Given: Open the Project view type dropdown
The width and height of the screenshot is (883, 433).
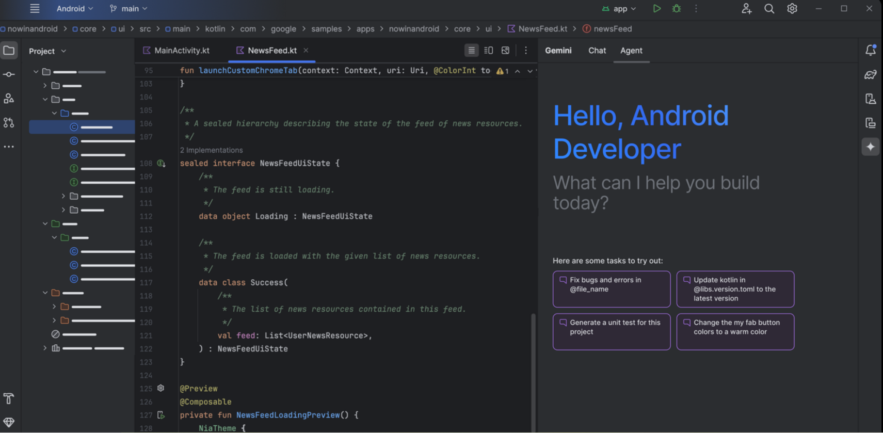Looking at the screenshot, I should pos(47,51).
